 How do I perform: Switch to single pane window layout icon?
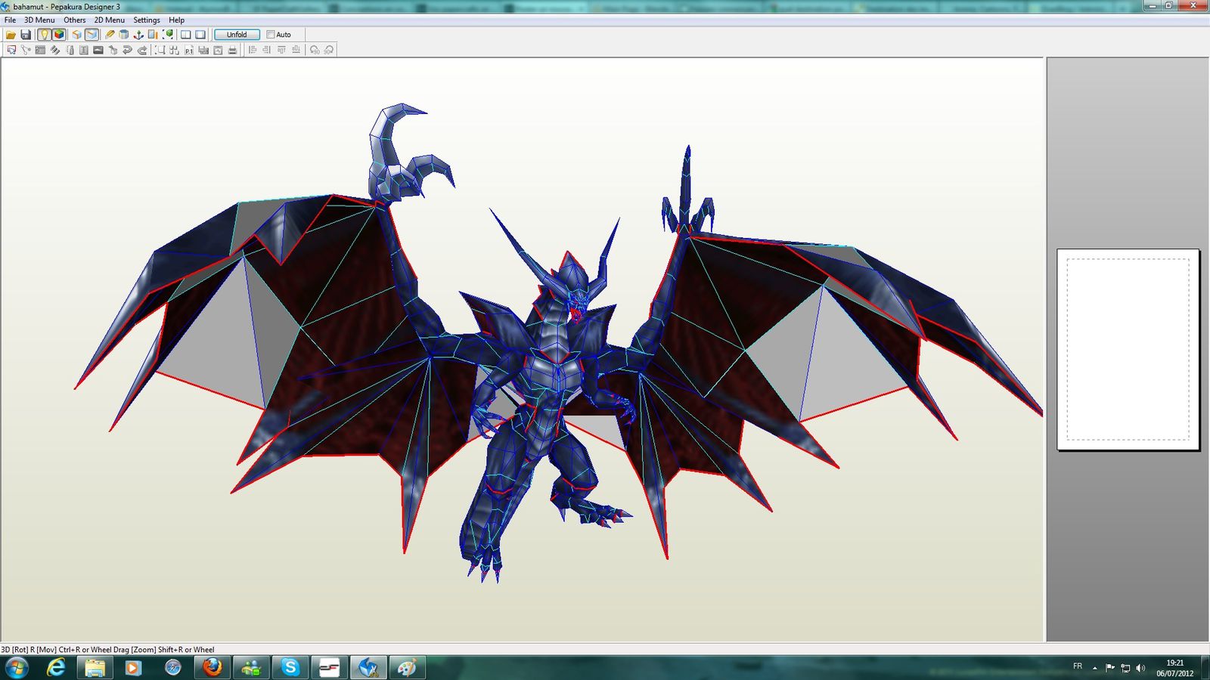[x=200, y=35]
